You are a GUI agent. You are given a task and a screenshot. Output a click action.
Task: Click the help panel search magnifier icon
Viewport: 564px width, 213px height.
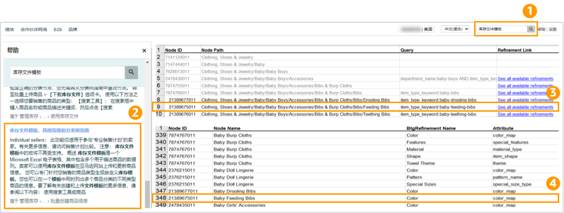tap(132, 72)
